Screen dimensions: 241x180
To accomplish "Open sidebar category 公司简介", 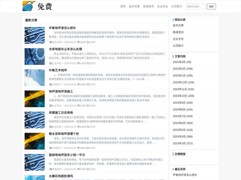I will click(x=178, y=46).
